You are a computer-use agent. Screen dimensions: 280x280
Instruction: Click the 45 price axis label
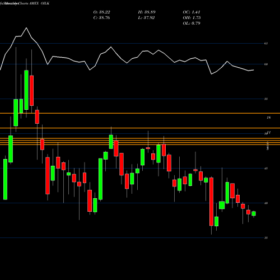tap(266, 169)
